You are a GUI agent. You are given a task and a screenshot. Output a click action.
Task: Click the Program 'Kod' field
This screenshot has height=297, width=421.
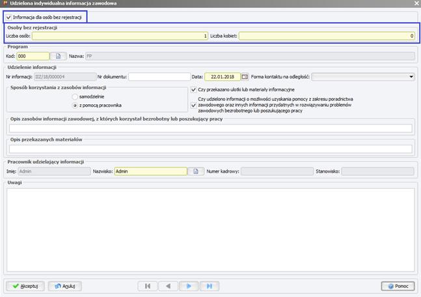click(x=33, y=56)
